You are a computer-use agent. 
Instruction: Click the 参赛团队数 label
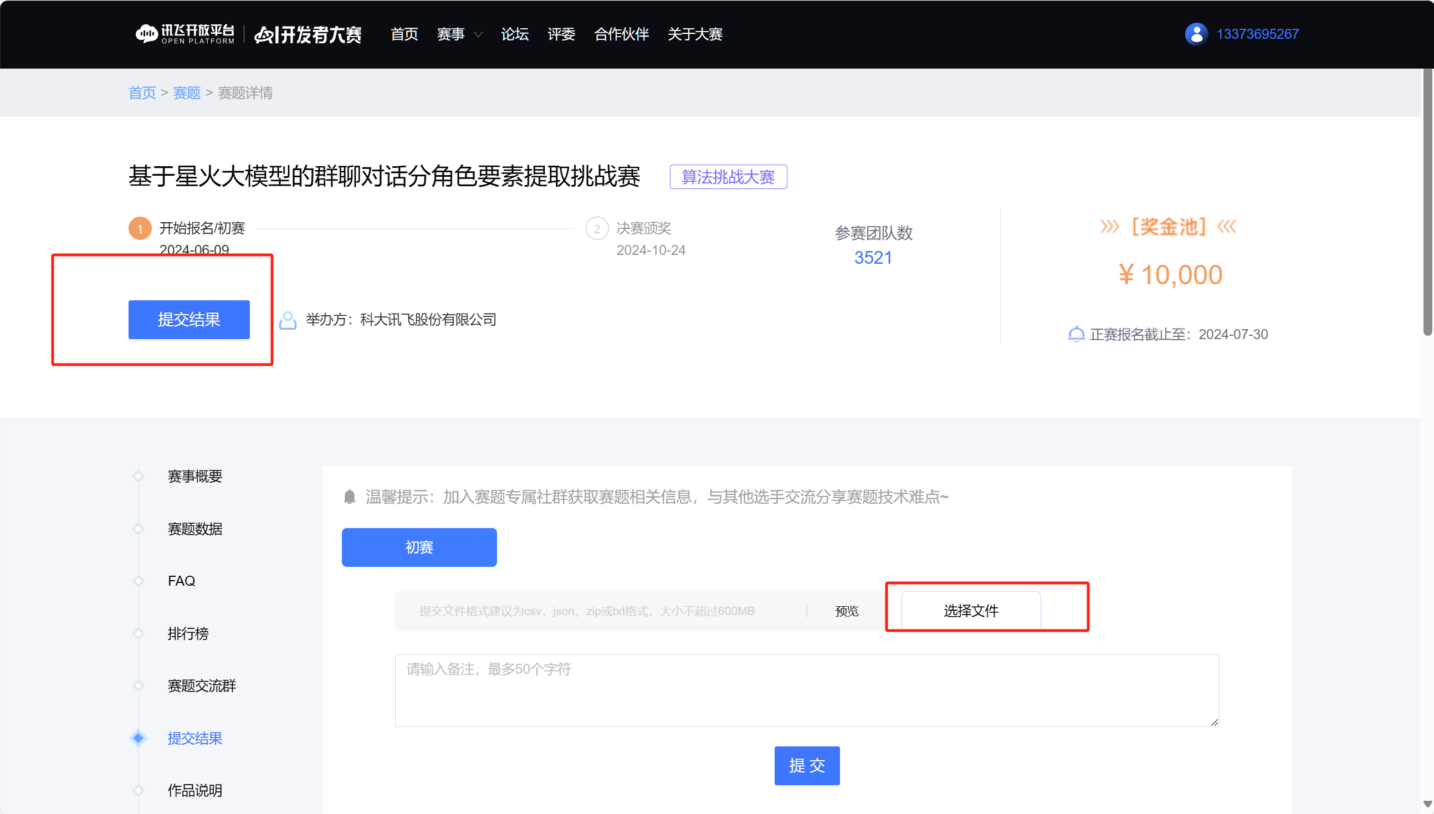(x=874, y=233)
